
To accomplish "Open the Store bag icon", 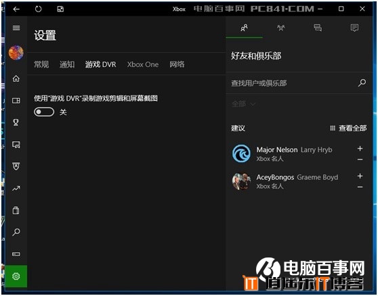I will point(16,210).
